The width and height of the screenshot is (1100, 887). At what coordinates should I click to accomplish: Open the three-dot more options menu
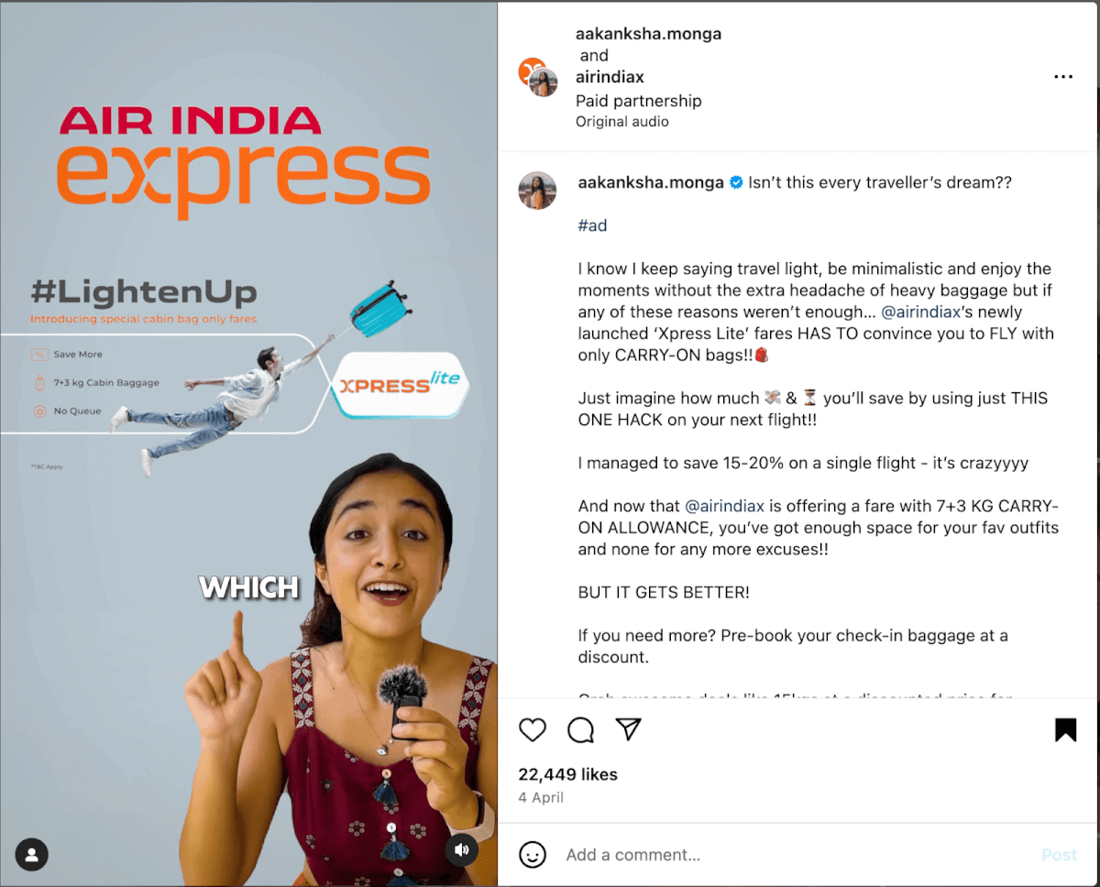(1063, 77)
